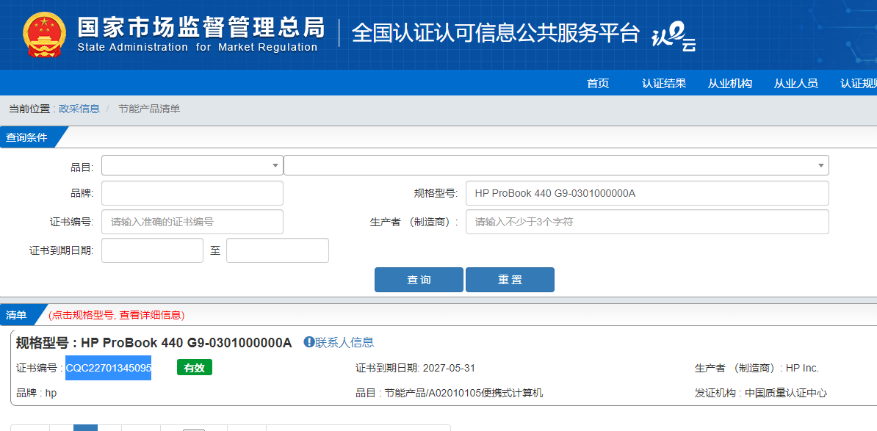Open the 联系人信息 link
The height and width of the screenshot is (431, 877).
344,342
